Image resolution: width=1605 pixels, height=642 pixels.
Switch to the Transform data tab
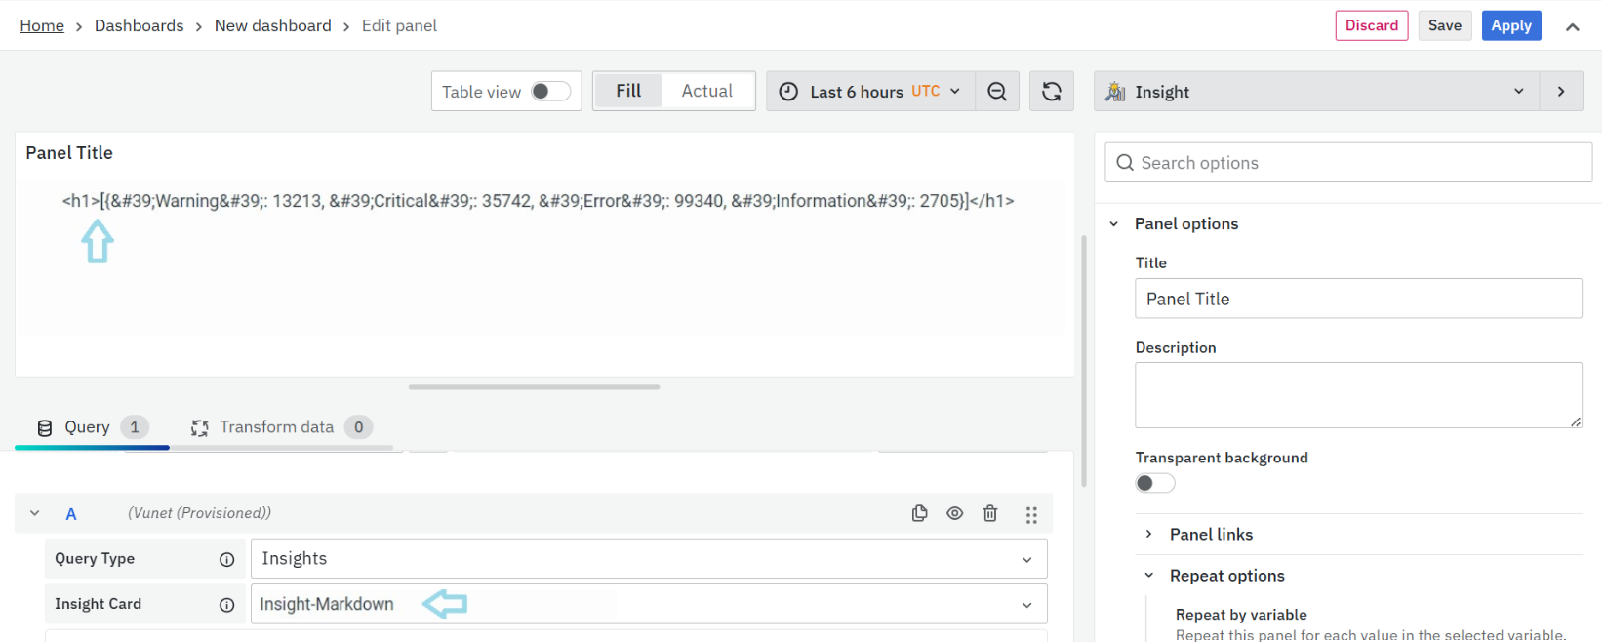click(276, 427)
